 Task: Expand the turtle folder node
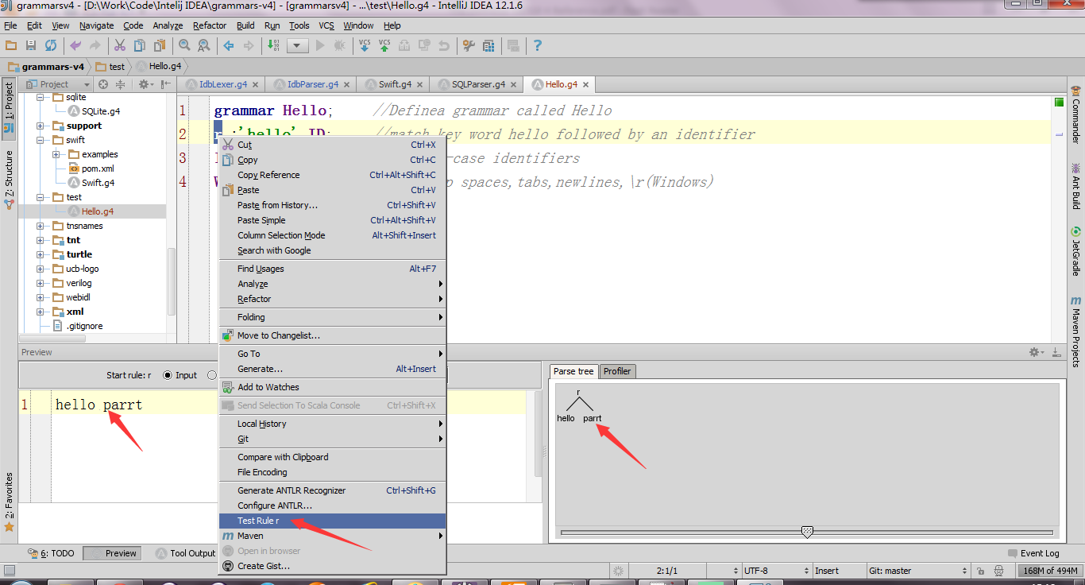40,254
